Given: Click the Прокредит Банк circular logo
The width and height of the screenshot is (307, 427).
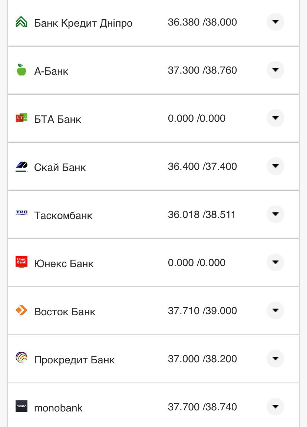Looking at the screenshot, I should click(x=22, y=358).
